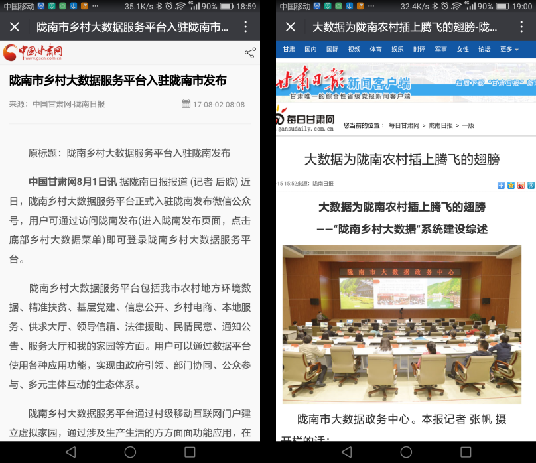Image resolution: width=536 pixels, height=463 pixels.
Task: Tap home circle button on left phone
Action: point(130,452)
